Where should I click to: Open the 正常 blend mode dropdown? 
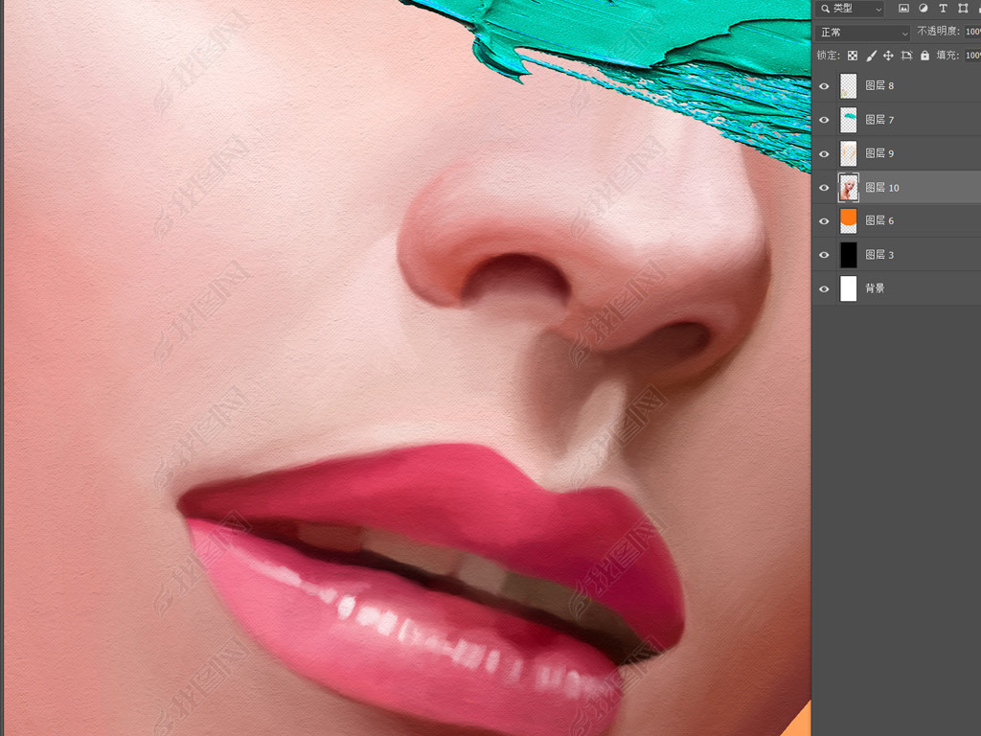pos(863,33)
